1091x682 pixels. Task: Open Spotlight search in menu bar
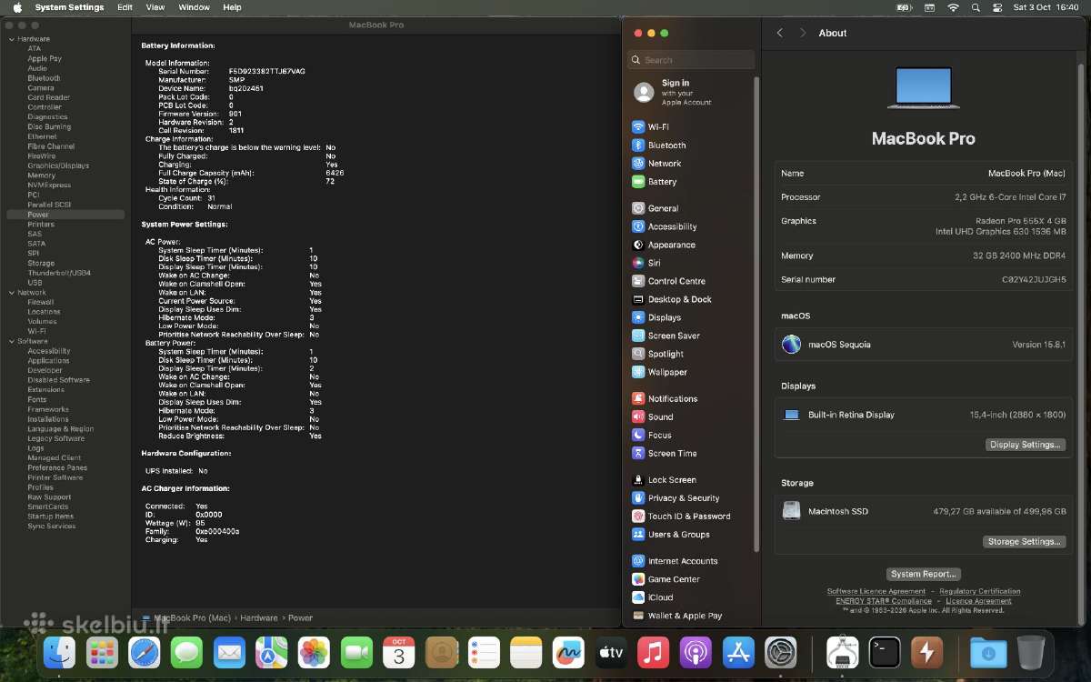pos(976,7)
